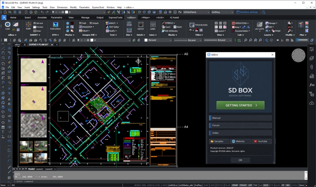This screenshot has width=316, height=187.
Task: Expand the Layers panel dropdown
Action: (x=268, y=35)
